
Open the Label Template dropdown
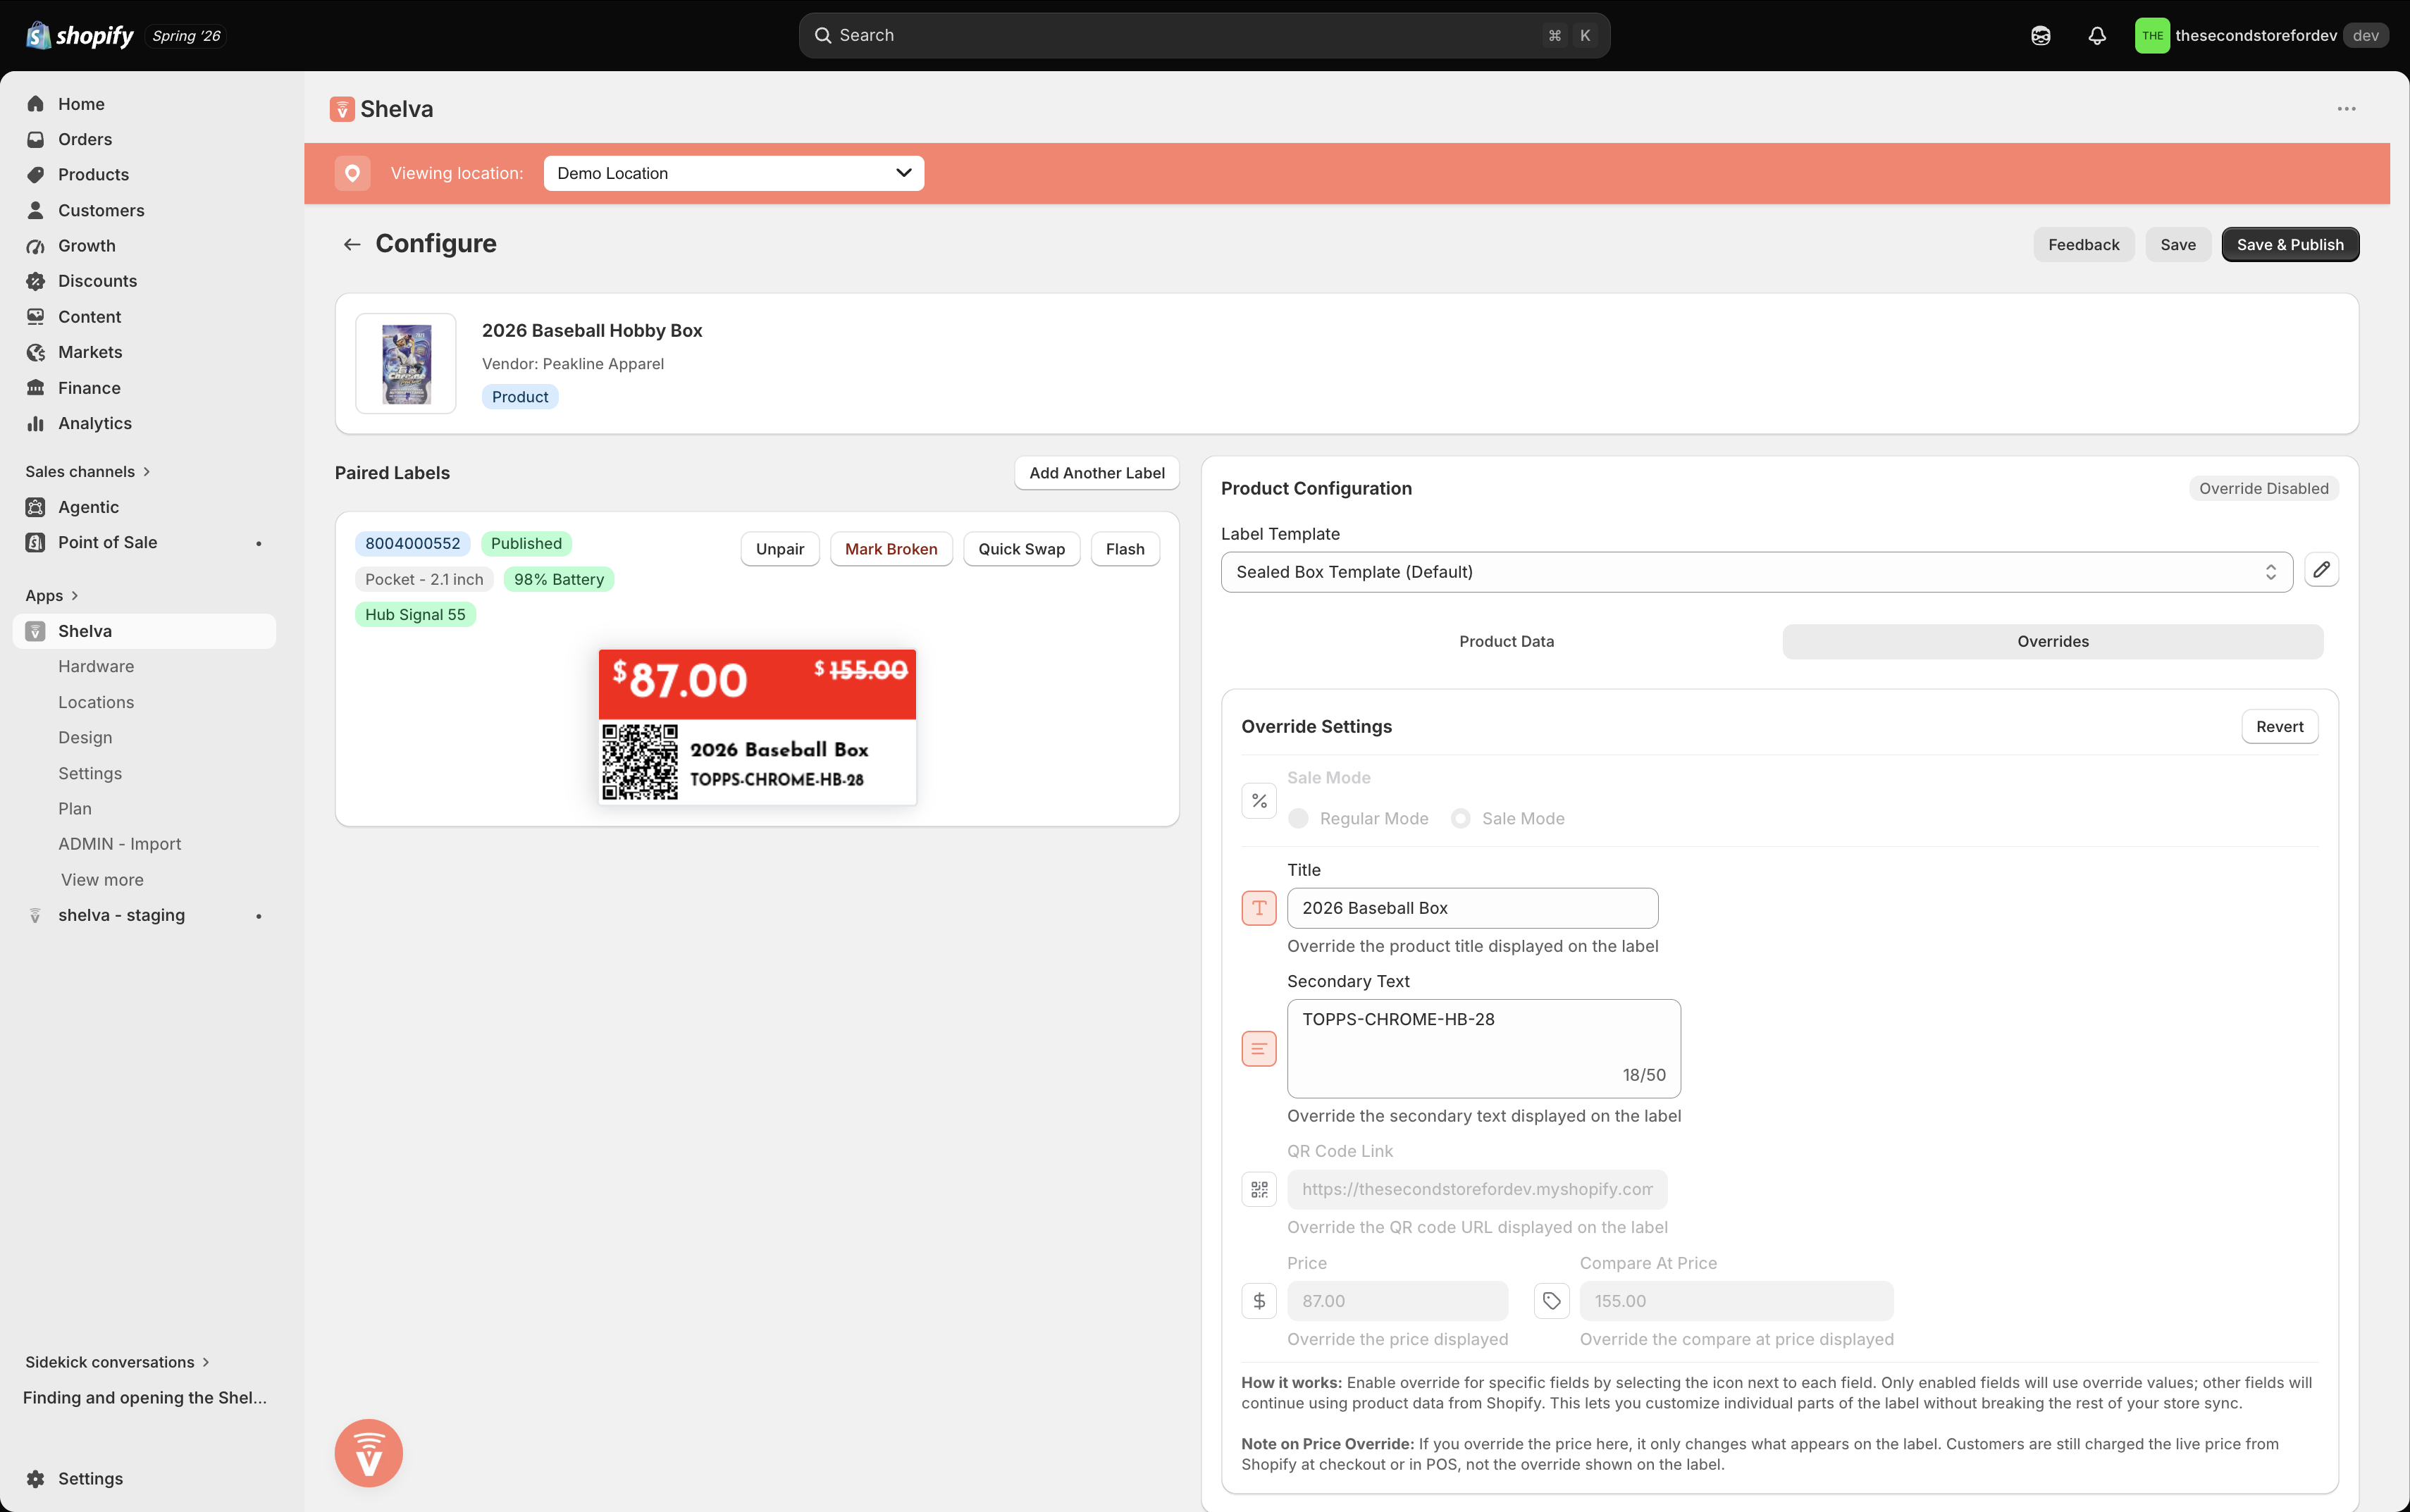coord(1756,572)
